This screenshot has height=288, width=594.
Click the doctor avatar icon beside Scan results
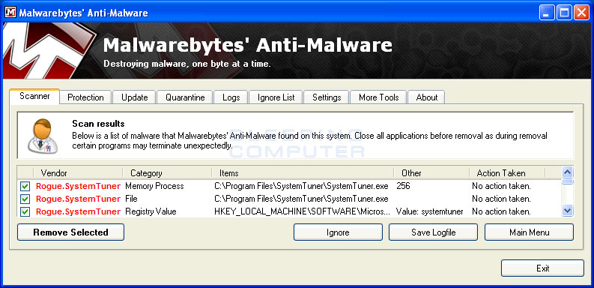pyautogui.click(x=43, y=136)
